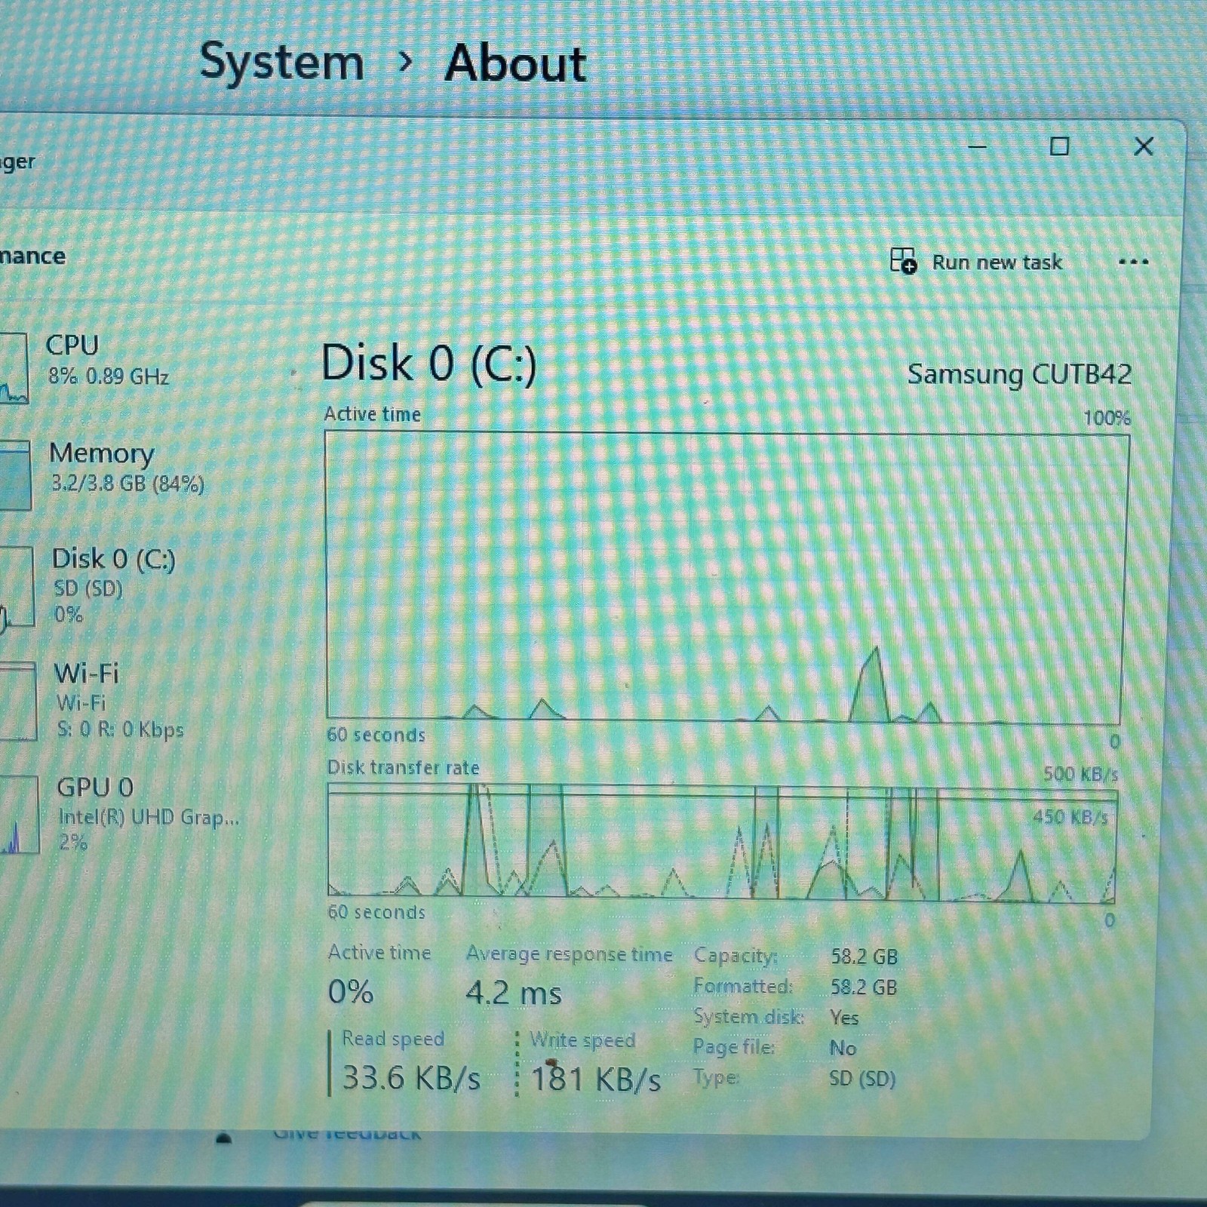Image resolution: width=1207 pixels, height=1207 pixels.
Task: Click the Intel(R) UHD Graphics text
Action: click(149, 817)
